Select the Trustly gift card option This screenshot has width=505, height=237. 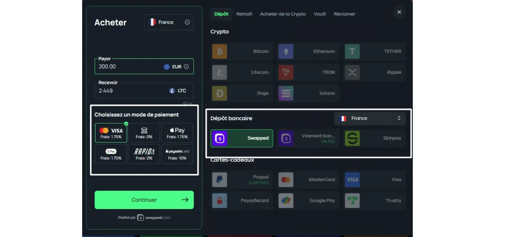375,201
